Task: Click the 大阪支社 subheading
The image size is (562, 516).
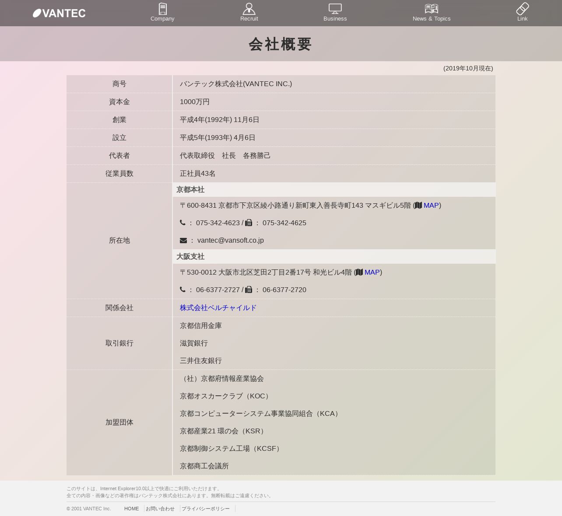Action: click(x=190, y=257)
